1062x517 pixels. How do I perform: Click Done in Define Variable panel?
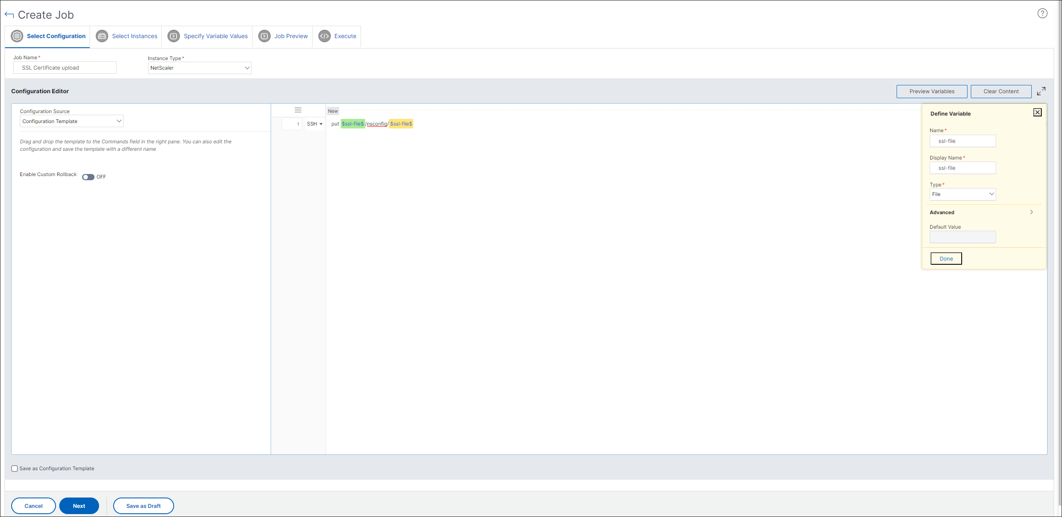pos(946,258)
